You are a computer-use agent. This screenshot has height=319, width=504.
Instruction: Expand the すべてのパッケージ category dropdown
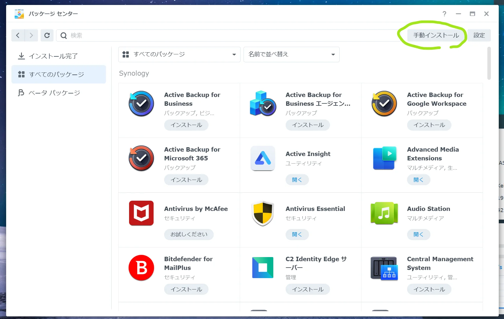click(179, 54)
